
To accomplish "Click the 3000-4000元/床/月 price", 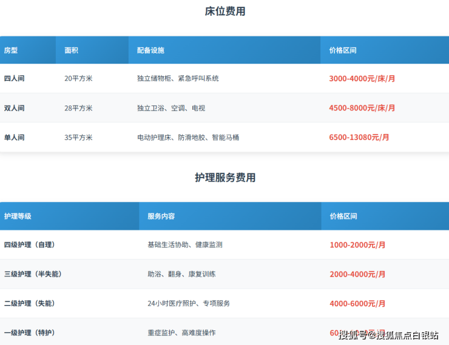I will [362, 79].
